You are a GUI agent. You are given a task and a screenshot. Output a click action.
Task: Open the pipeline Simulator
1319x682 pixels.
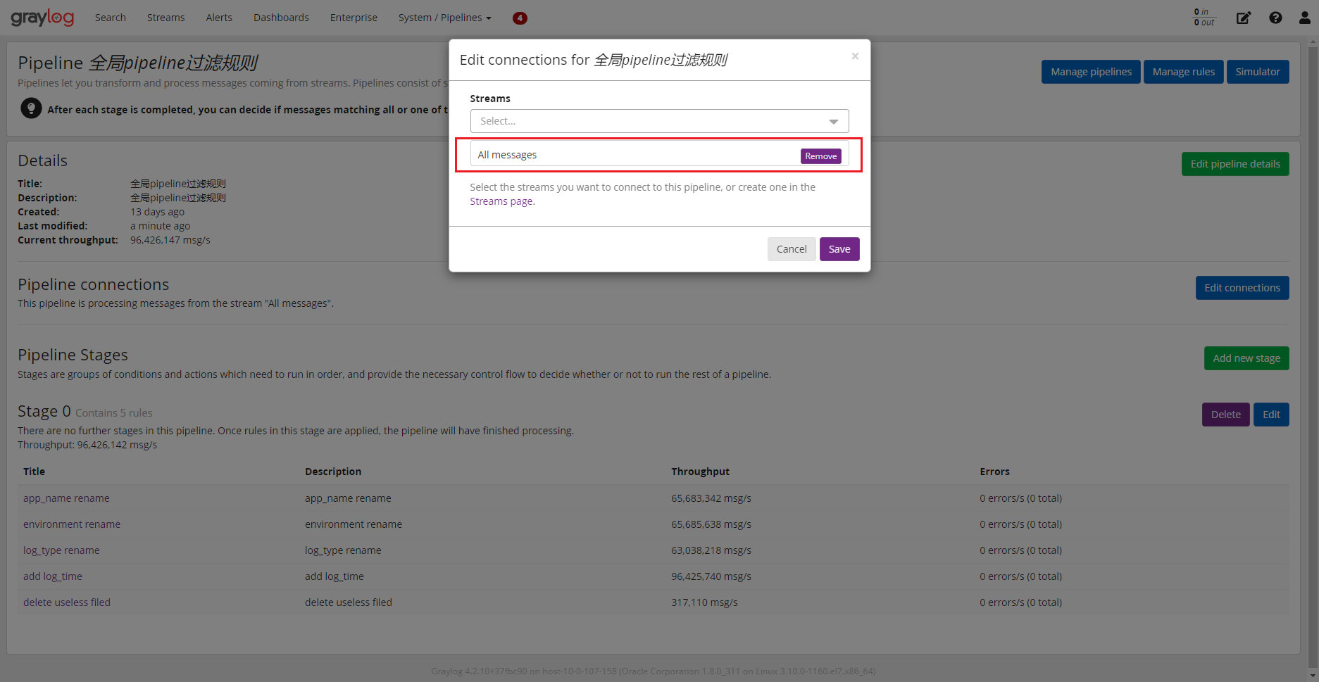click(1258, 71)
